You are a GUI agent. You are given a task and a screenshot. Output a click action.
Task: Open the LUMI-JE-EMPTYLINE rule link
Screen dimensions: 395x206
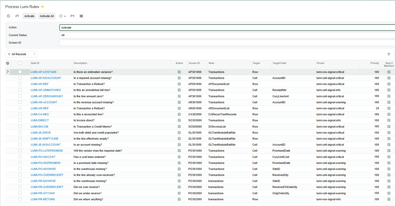[45, 139]
